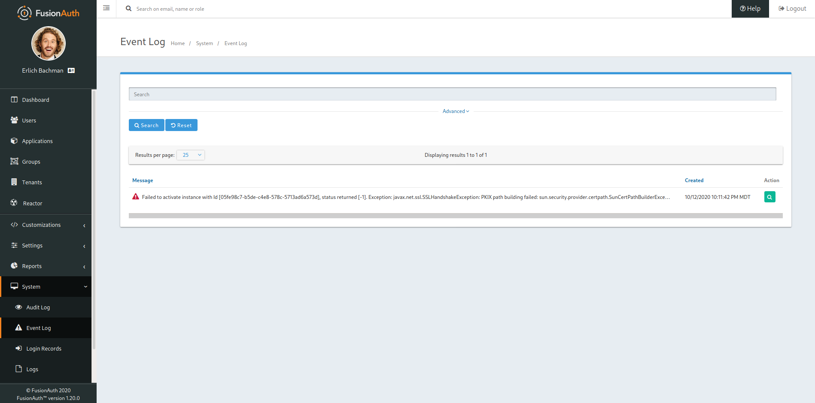Open the Users section icon
The height and width of the screenshot is (403, 815).
[14, 120]
